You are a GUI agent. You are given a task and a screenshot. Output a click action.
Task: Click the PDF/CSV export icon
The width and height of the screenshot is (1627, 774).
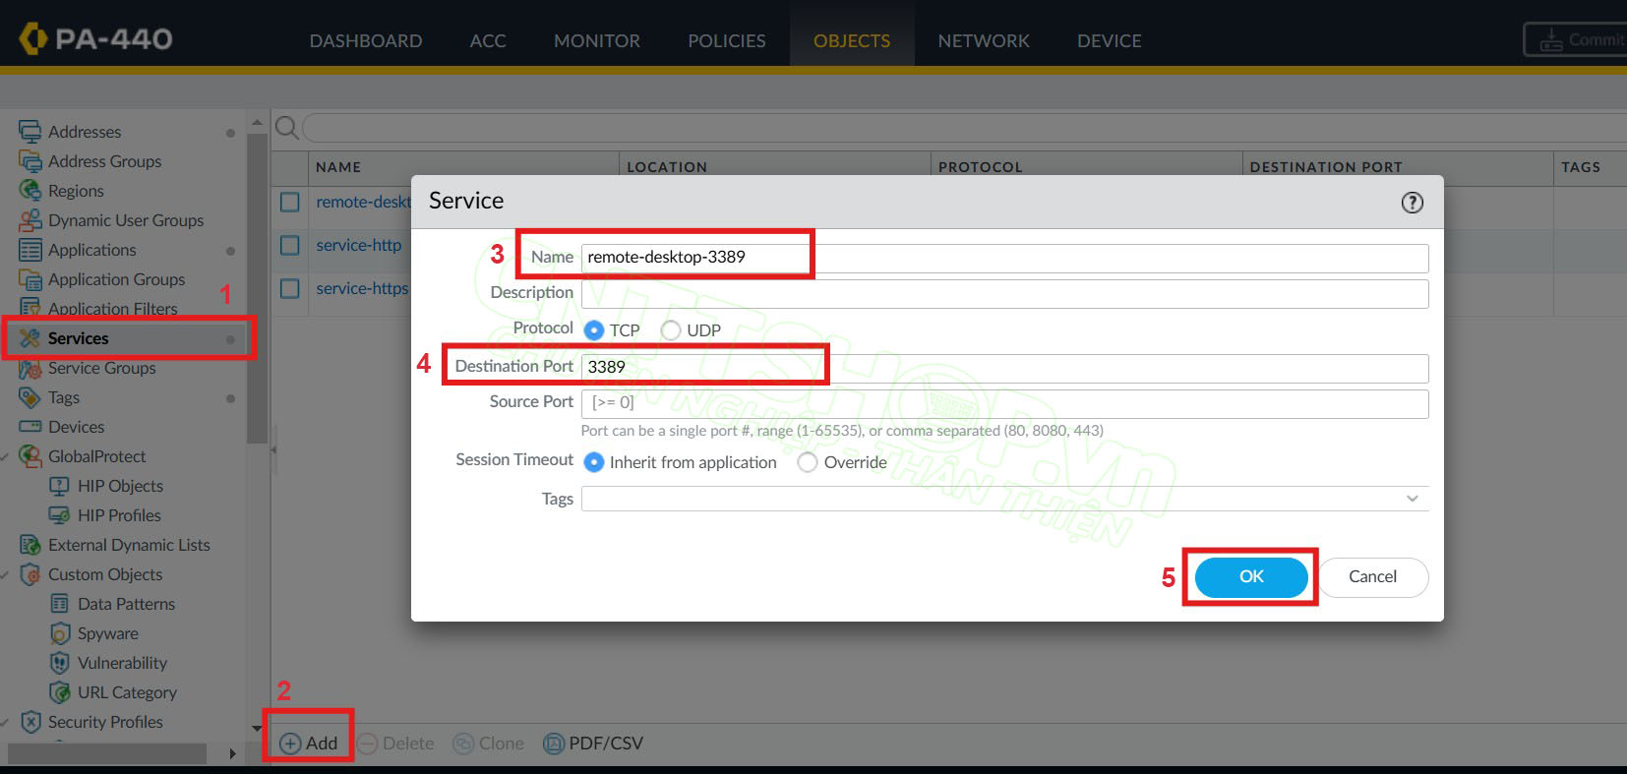554,744
